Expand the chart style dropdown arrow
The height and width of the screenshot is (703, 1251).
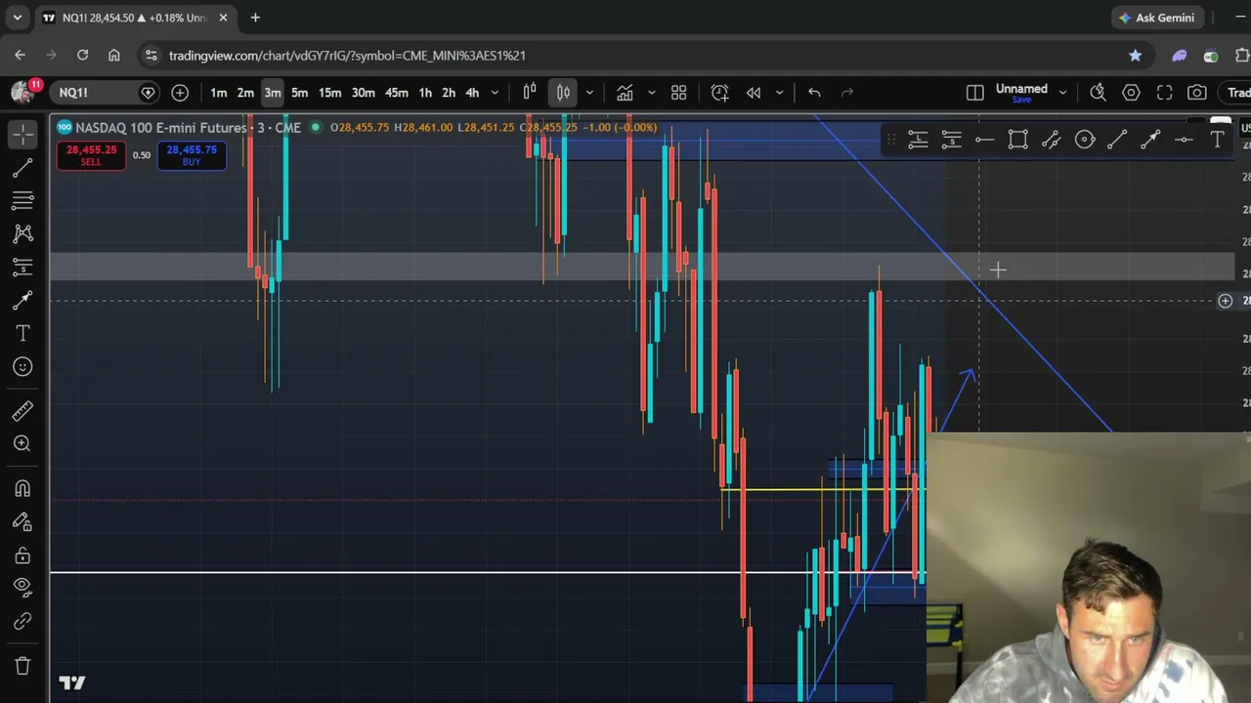click(x=588, y=93)
